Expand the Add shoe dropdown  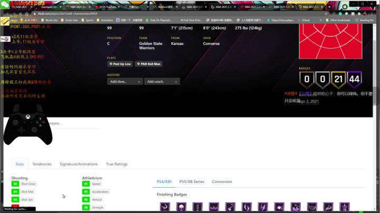(125, 82)
